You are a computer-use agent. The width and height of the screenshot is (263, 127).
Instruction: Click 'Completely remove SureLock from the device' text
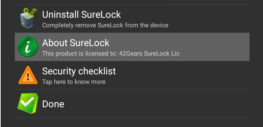(x=105, y=25)
